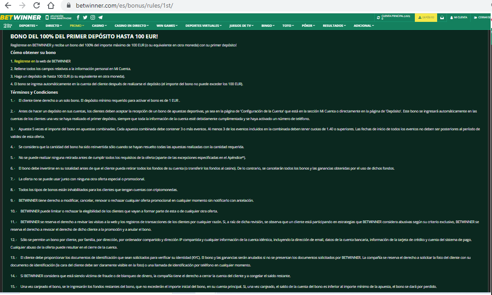
Task: Expand the Juegos de TV menu
Action: 241,25
